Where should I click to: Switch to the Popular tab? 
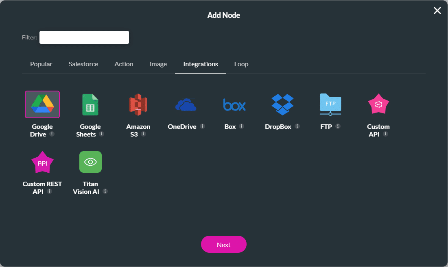tap(41, 64)
